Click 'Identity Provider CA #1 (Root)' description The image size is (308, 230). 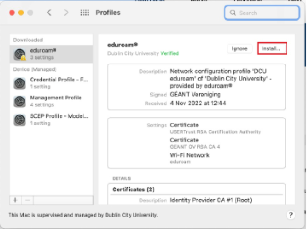point(211,200)
